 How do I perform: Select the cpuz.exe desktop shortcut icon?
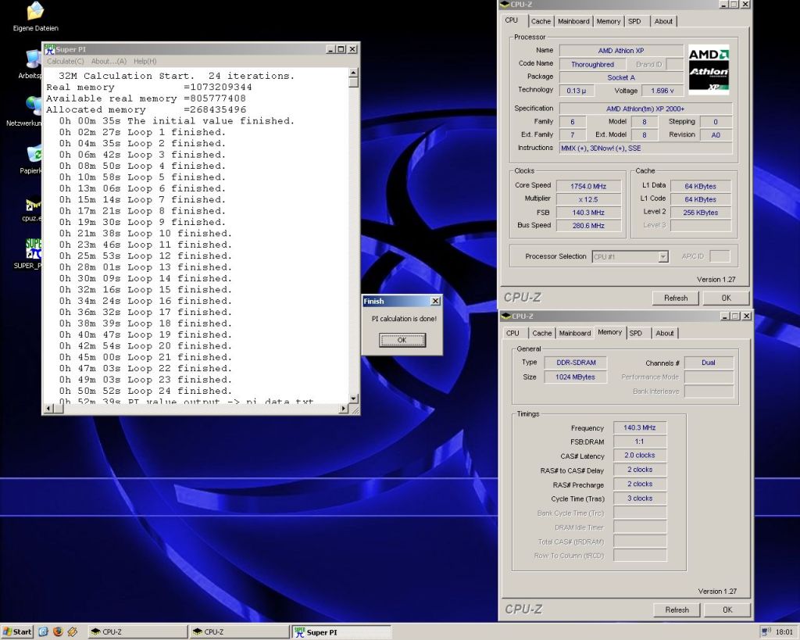tap(34, 204)
